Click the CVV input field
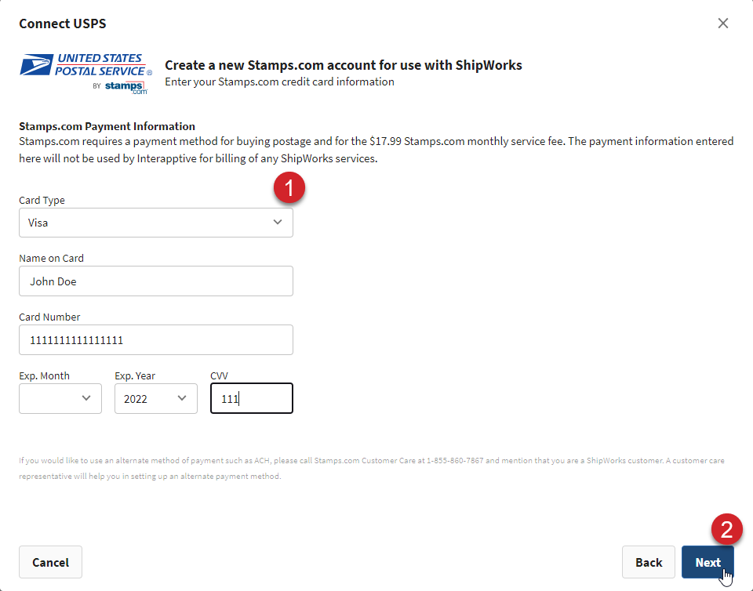The height and width of the screenshot is (591, 753). tap(252, 399)
